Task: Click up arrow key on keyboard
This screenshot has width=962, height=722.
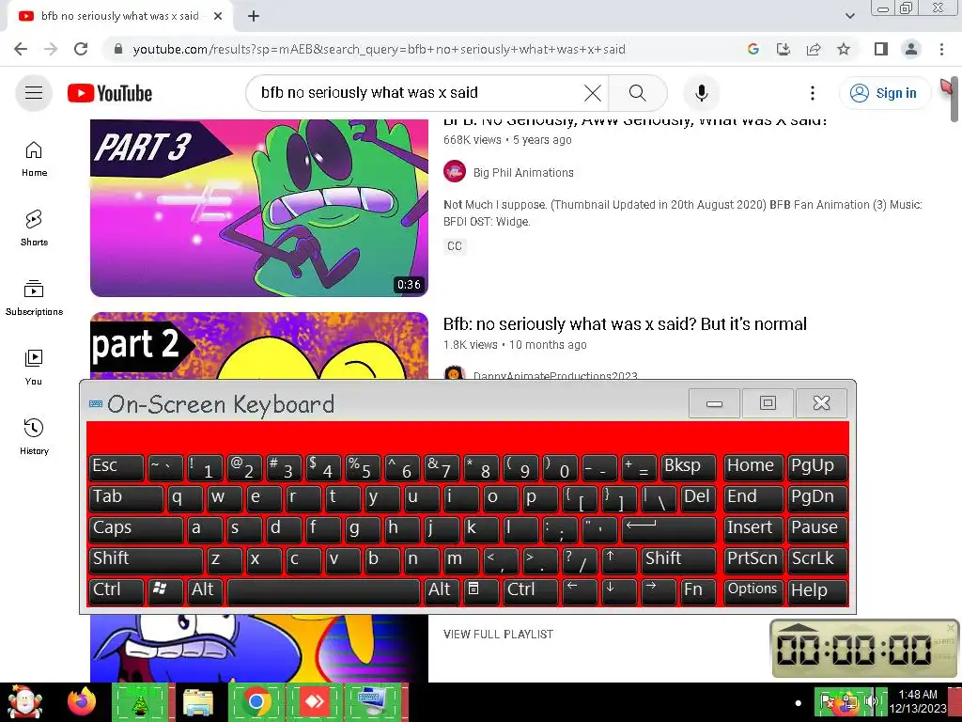Action: point(618,559)
